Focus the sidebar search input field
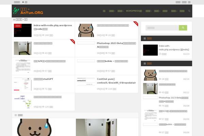Screen dimensions: 204x136 [x=162, y=28]
